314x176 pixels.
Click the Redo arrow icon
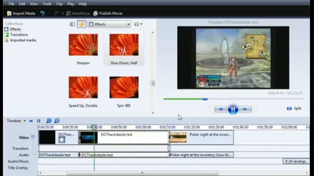coord(56,13)
